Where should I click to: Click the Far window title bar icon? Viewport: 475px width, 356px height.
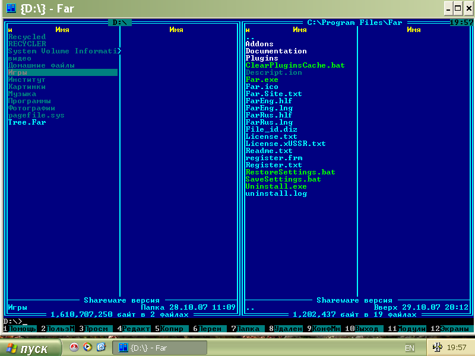click(11, 8)
